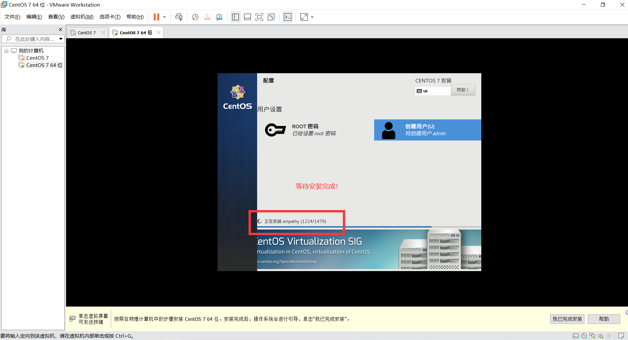Click the '用户设置' heading text
Viewport: 628px width, 340px height.
pos(270,109)
